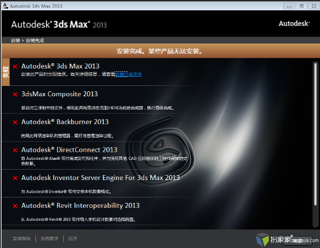Open the 自述 readme footer link

(x=73, y=239)
